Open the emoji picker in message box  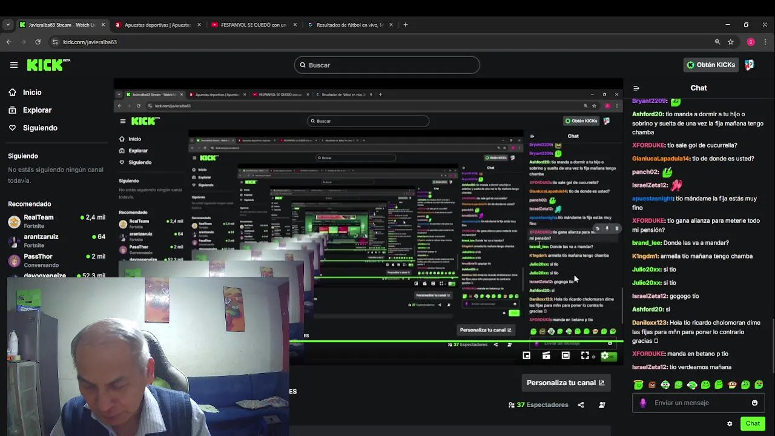click(754, 403)
